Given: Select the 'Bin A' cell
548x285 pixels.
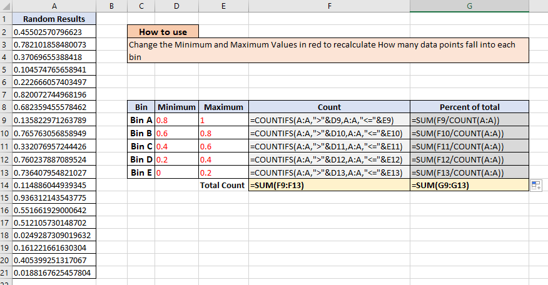Looking at the screenshot, I should [x=141, y=120].
